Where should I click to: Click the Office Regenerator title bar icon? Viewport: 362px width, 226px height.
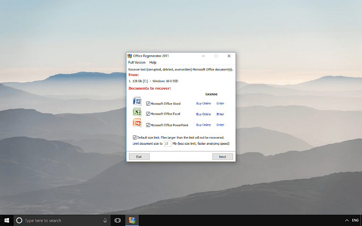[130, 56]
